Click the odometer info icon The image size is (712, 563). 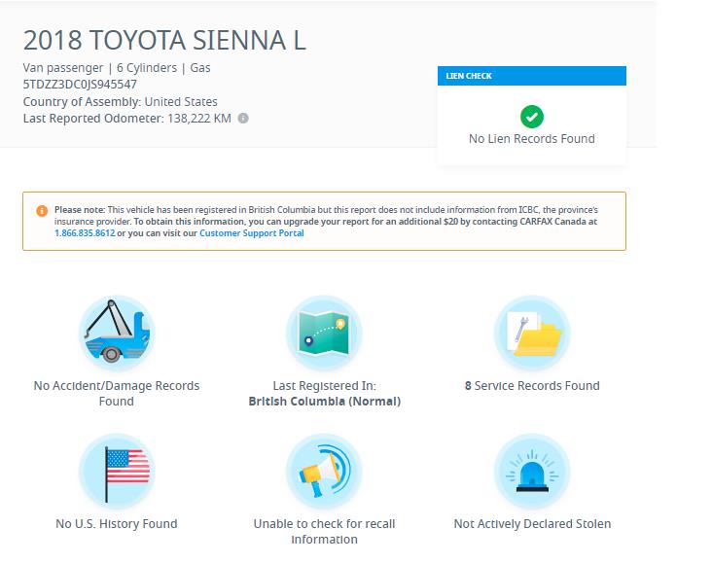click(x=243, y=119)
